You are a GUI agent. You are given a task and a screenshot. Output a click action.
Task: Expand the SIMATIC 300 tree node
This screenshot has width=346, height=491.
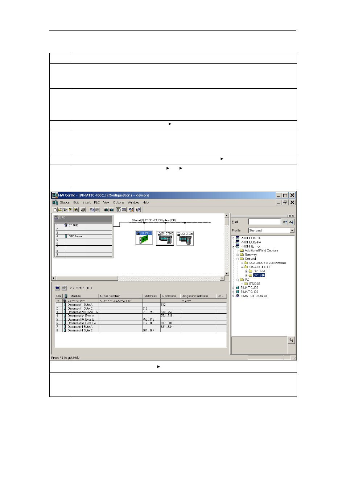233,288
